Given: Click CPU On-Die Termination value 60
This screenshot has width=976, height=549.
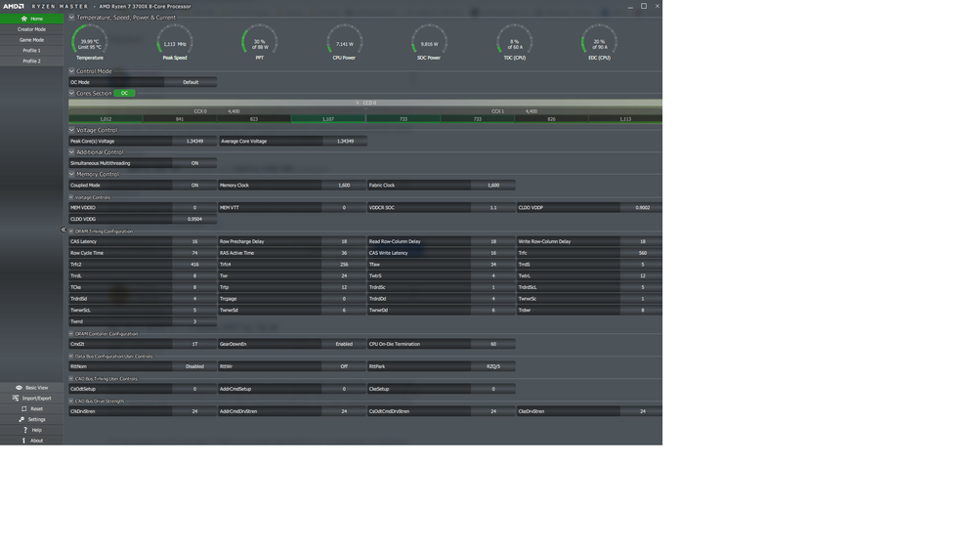Looking at the screenshot, I should [493, 344].
